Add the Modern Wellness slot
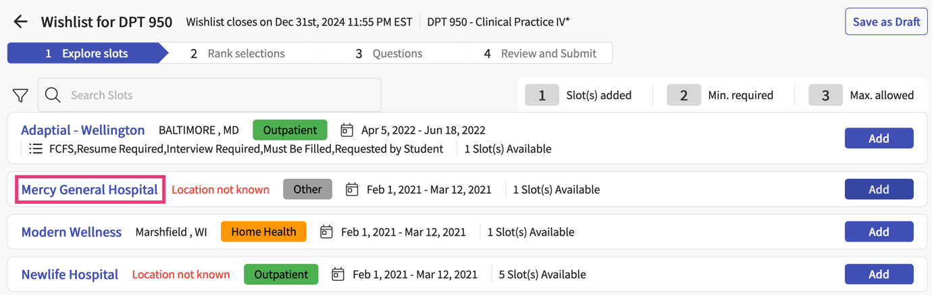 click(x=879, y=232)
